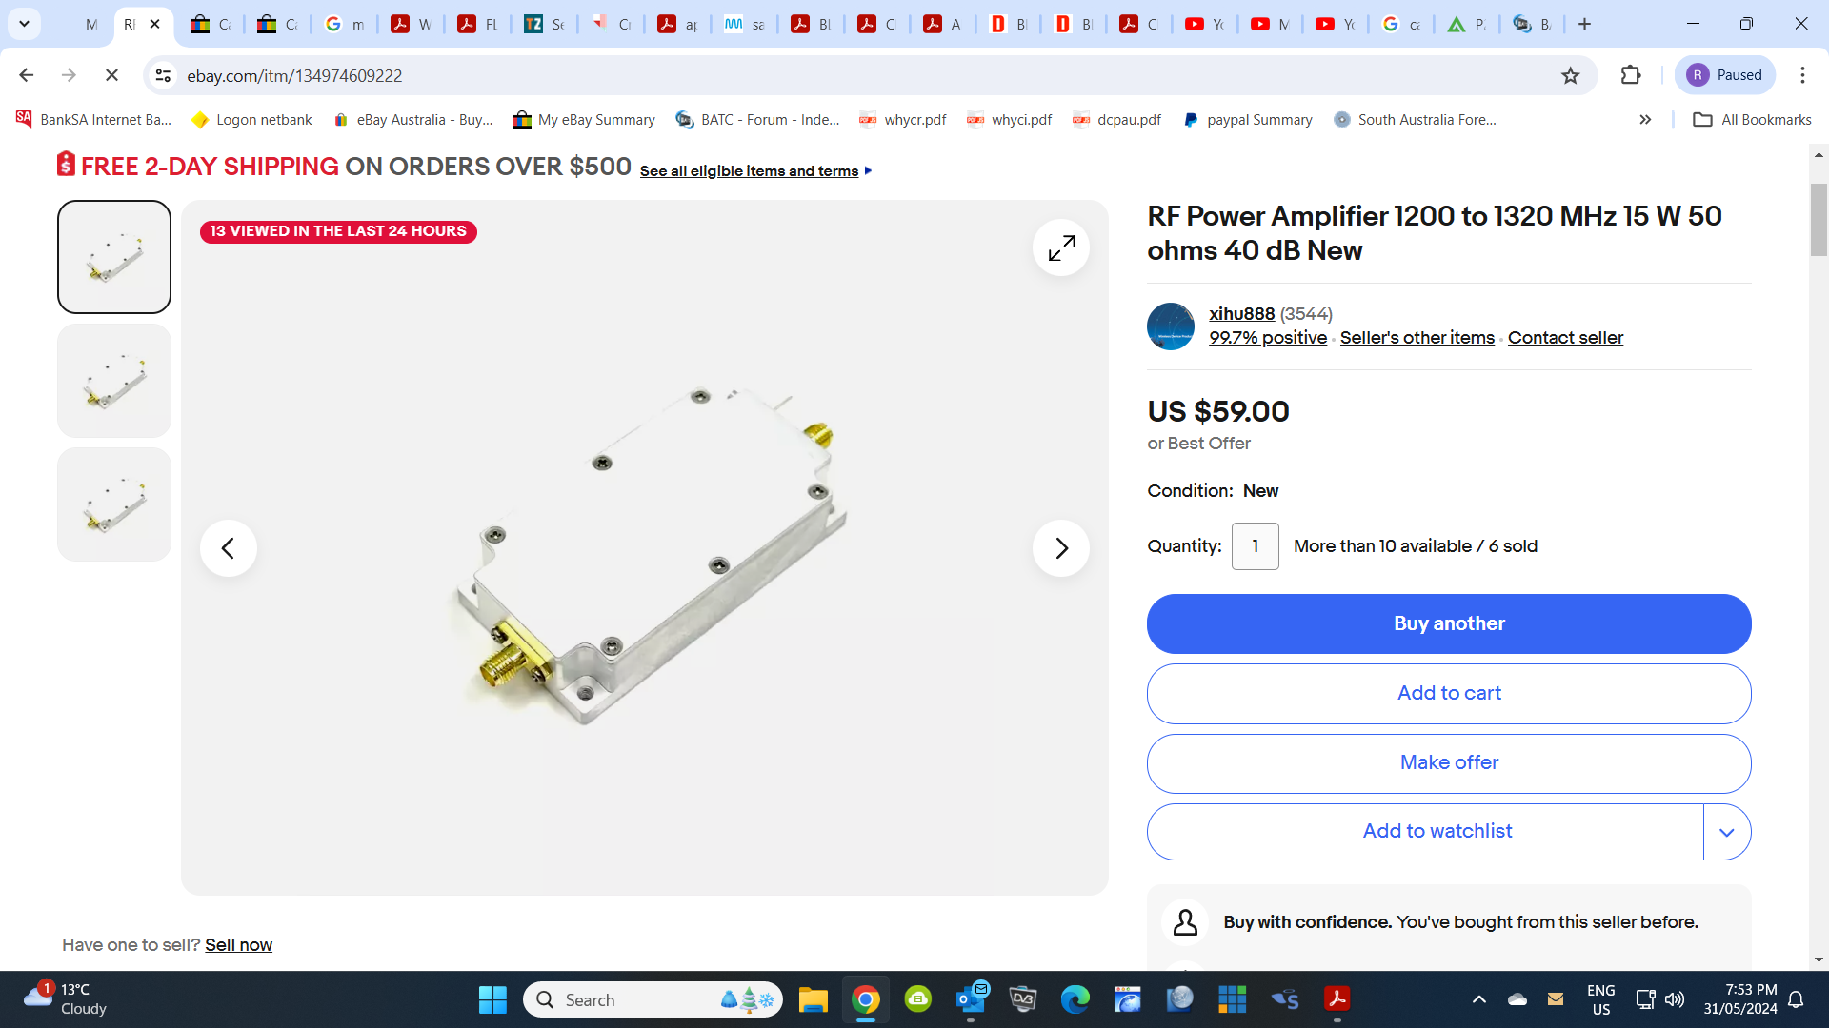Open Chrome's three-dot menu
The image size is (1829, 1028).
click(1802, 75)
